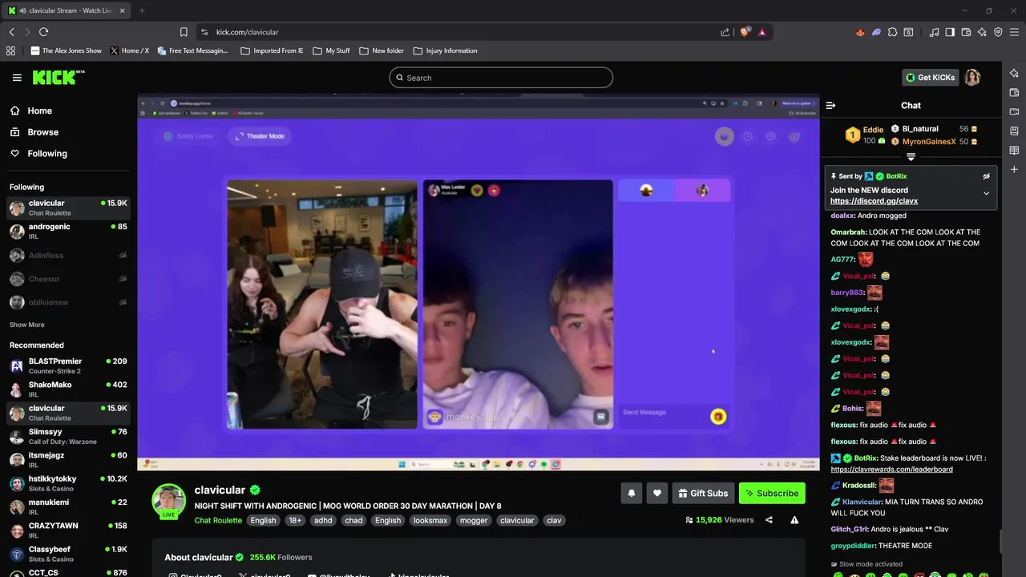Open the Brave sidebar wallet icon

click(1014, 92)
